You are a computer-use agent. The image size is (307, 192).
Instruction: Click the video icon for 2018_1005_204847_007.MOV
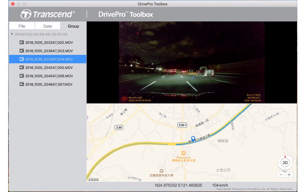tap(22, 84)
